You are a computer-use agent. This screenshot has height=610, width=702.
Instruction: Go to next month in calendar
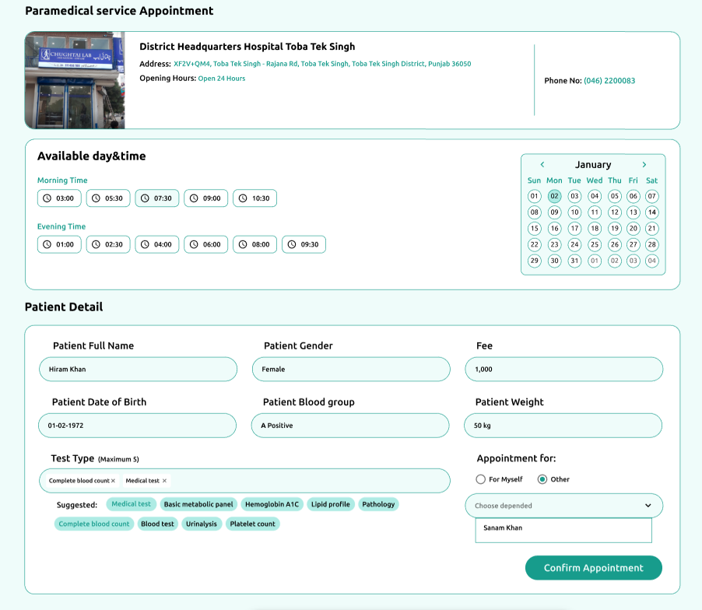(x=644, y=164)
